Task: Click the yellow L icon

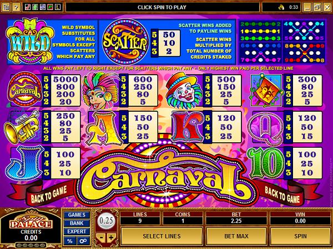Action: (58, 7)
